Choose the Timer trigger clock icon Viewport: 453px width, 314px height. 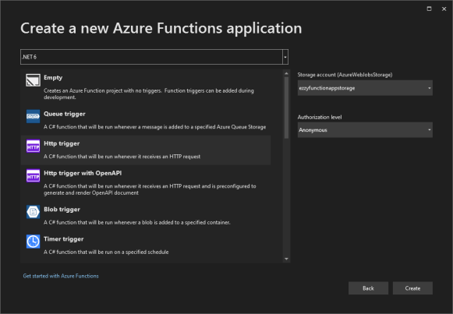click(33, 242)
